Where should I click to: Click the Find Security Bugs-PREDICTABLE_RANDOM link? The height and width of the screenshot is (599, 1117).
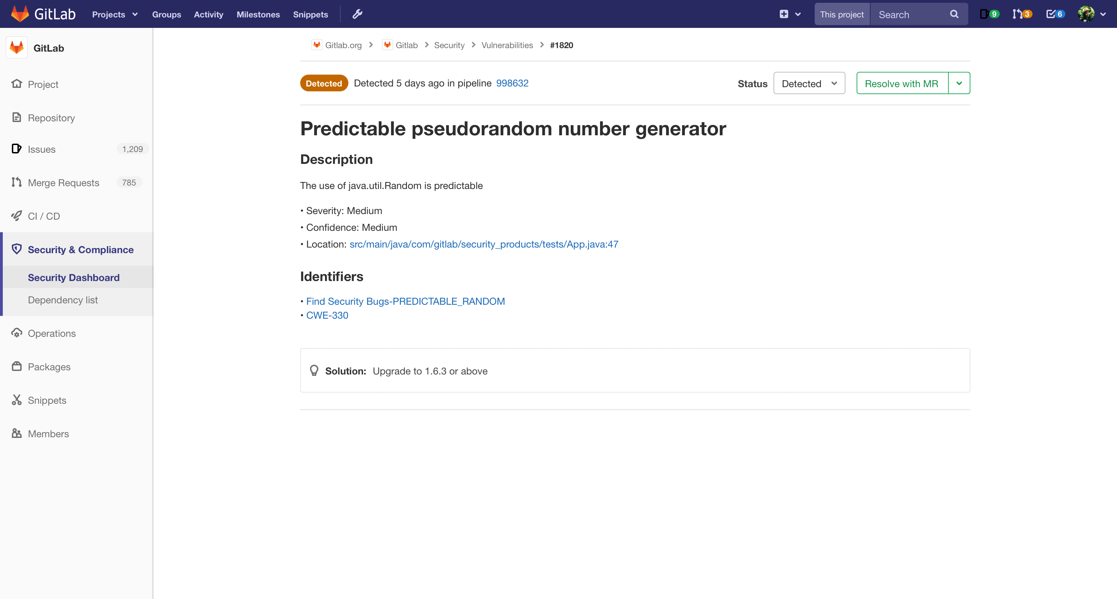[406, 301]
